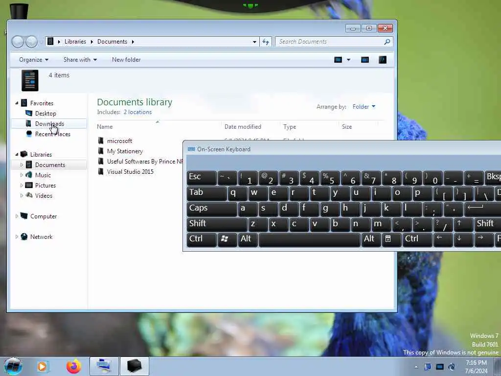Open the Organize menu
Image resolution: width=501 pixels, height=376 pixels.
pos(34,60)
